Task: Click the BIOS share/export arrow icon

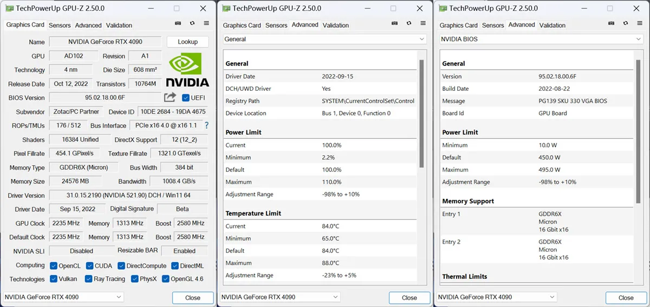Action: pos(170,97)
